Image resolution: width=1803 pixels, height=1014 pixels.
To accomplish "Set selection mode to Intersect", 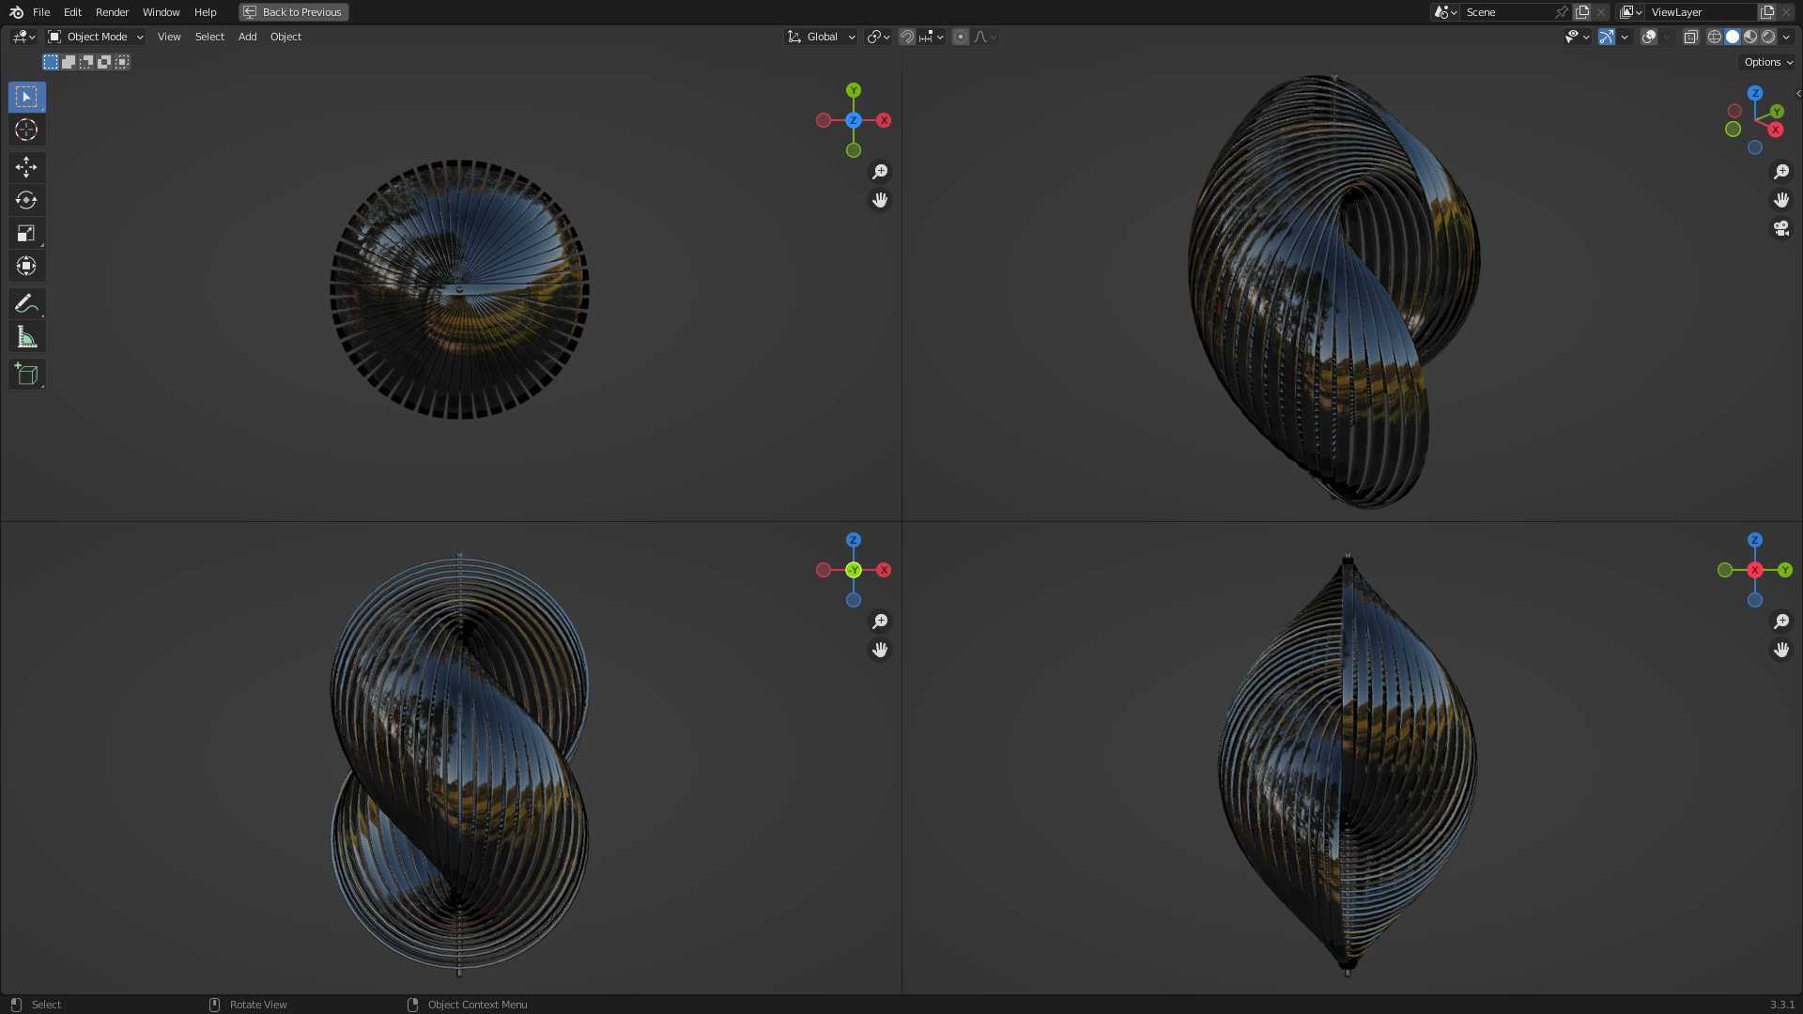I will coord(122,62).
